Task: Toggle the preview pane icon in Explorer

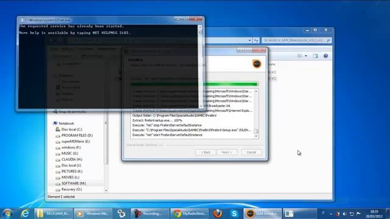Action: (316, 56)
